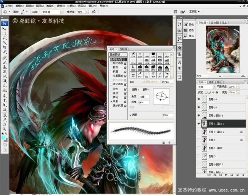Open the 文件 File menu
The height and width of the screenshot is (195, 248).
click(x=9, y=6)
